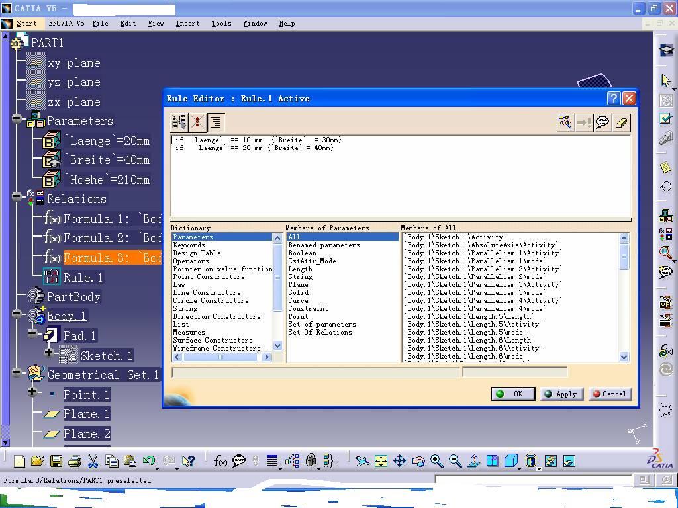The height and width of the screenshot is (508, 678).
Task: Click the Zoom In magnifier icon
Action: coord(437,461)
